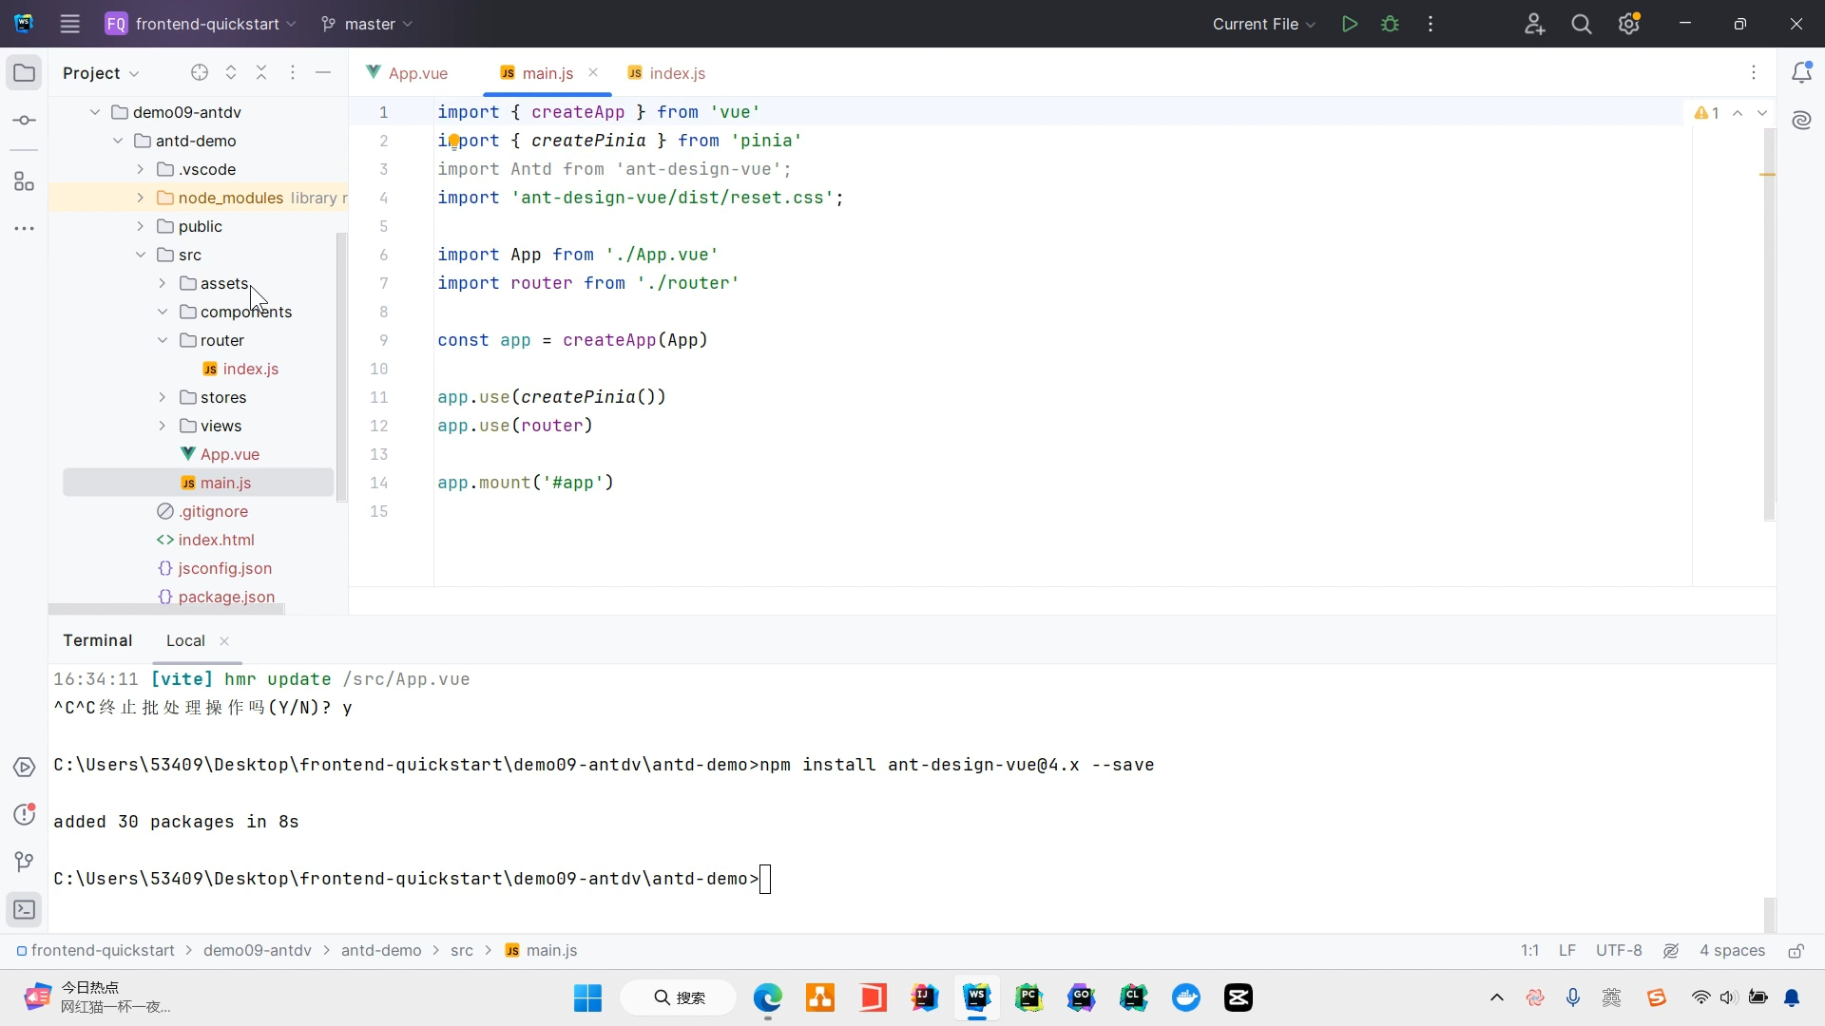
Task: Open the master branch dropdown
Action: tap(368, 24)
